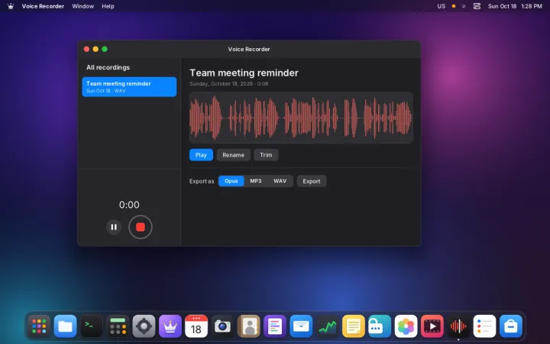Maximize the Voice Recorder window
This screenshot has height=344, width=550.
[105, 49]
